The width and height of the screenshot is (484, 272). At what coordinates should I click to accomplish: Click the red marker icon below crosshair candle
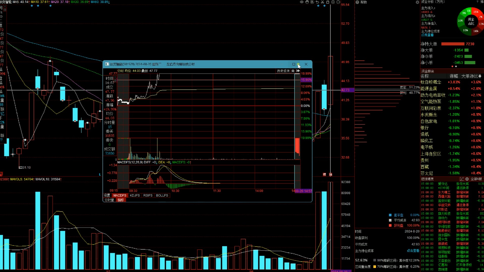click(x=330, y=175)
